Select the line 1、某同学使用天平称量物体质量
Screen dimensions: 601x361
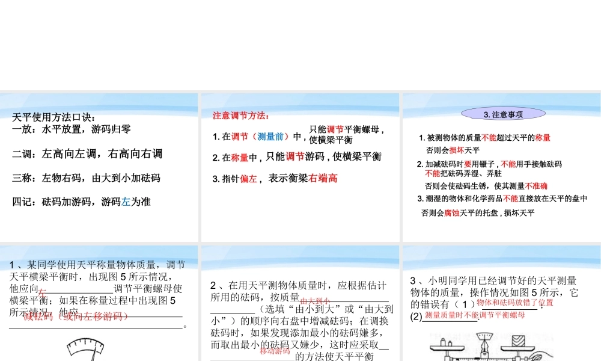[x=97, y=265]
